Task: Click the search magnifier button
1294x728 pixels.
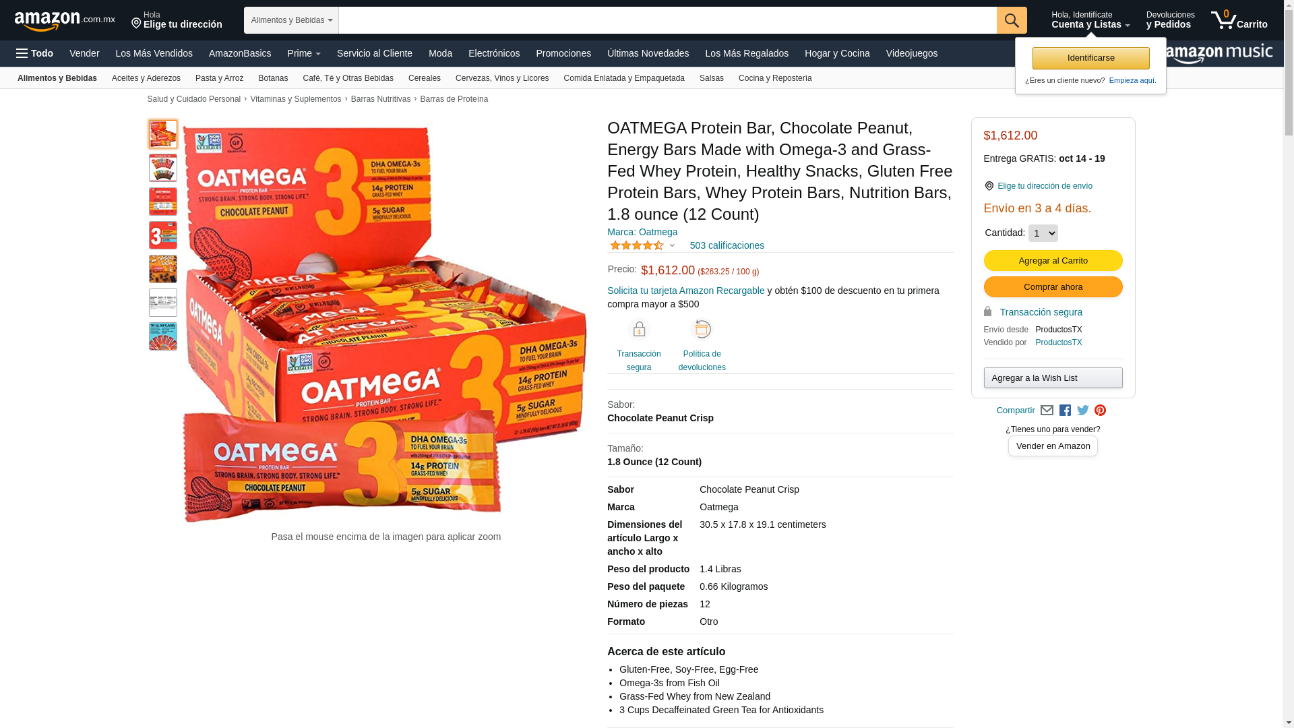Action: click(x=1012, y=20)
